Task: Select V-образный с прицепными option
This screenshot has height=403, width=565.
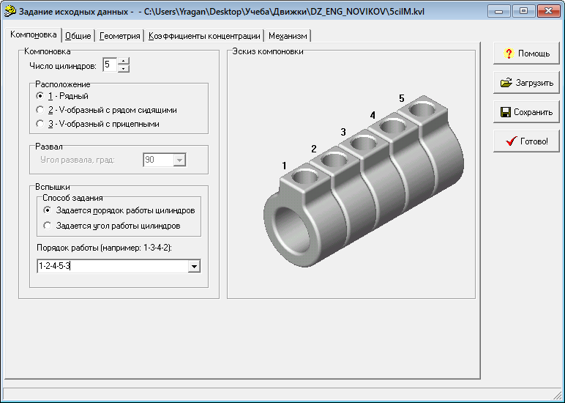Action: pyautogui.click(x=97, y=124)
